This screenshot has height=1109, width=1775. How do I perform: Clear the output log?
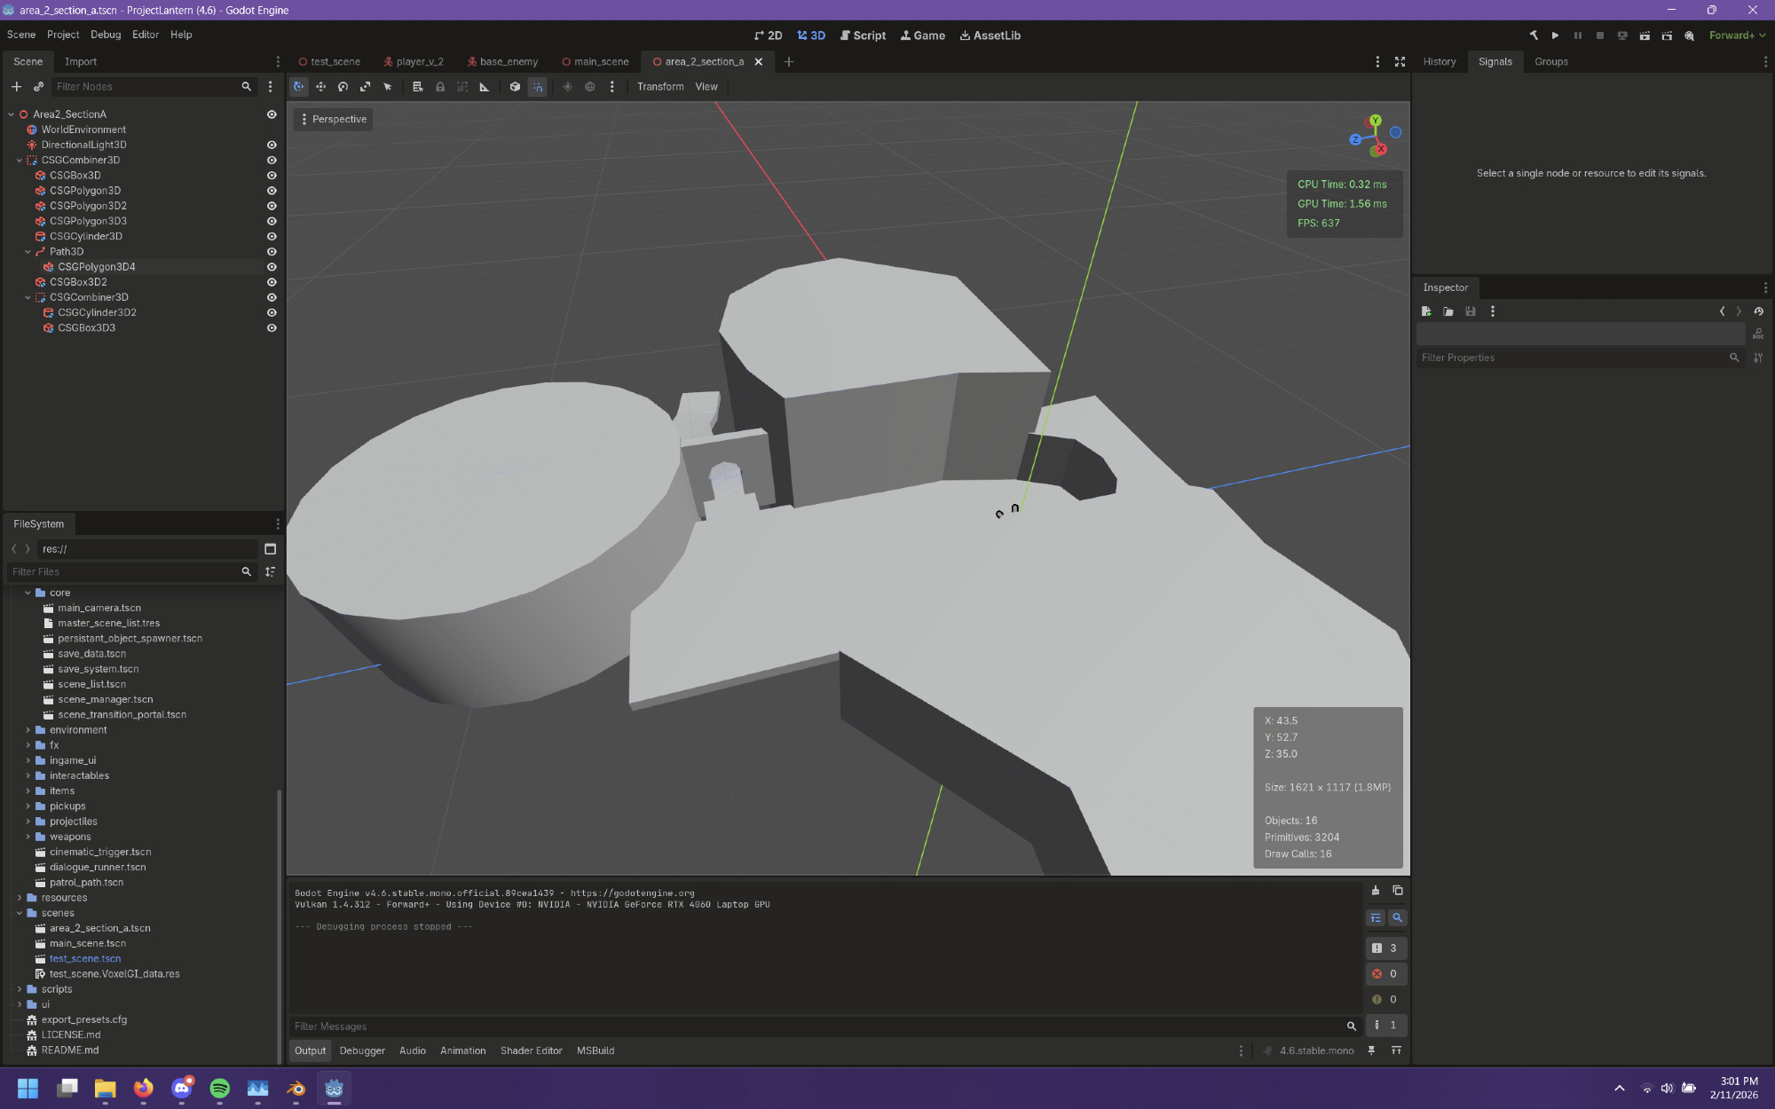[1375, 891]
